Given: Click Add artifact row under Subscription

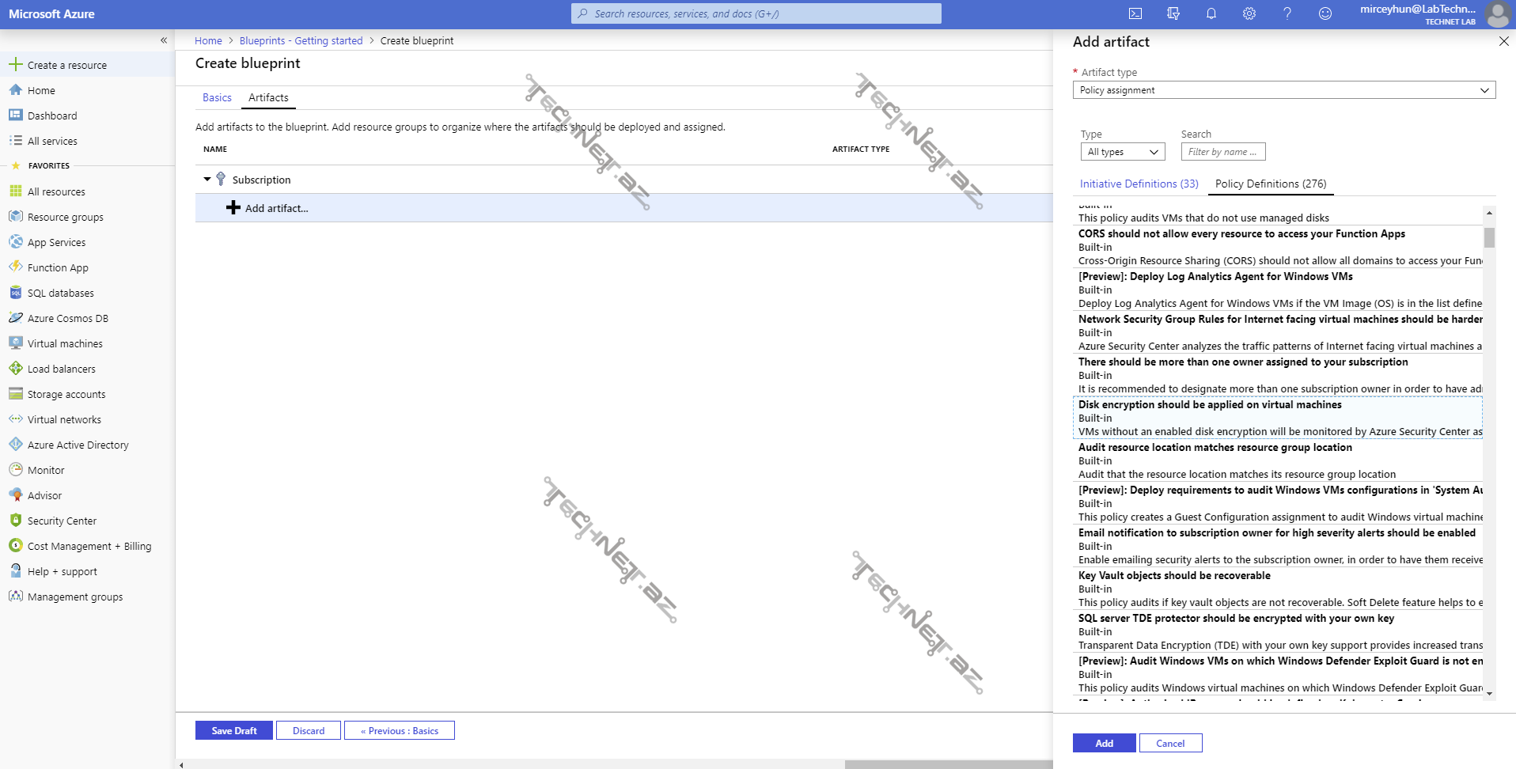Looking at the screenshot, I should tap(276, 208).
